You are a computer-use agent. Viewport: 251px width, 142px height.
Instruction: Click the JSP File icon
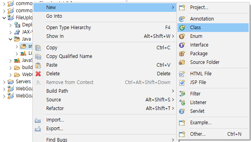(182, 82)
